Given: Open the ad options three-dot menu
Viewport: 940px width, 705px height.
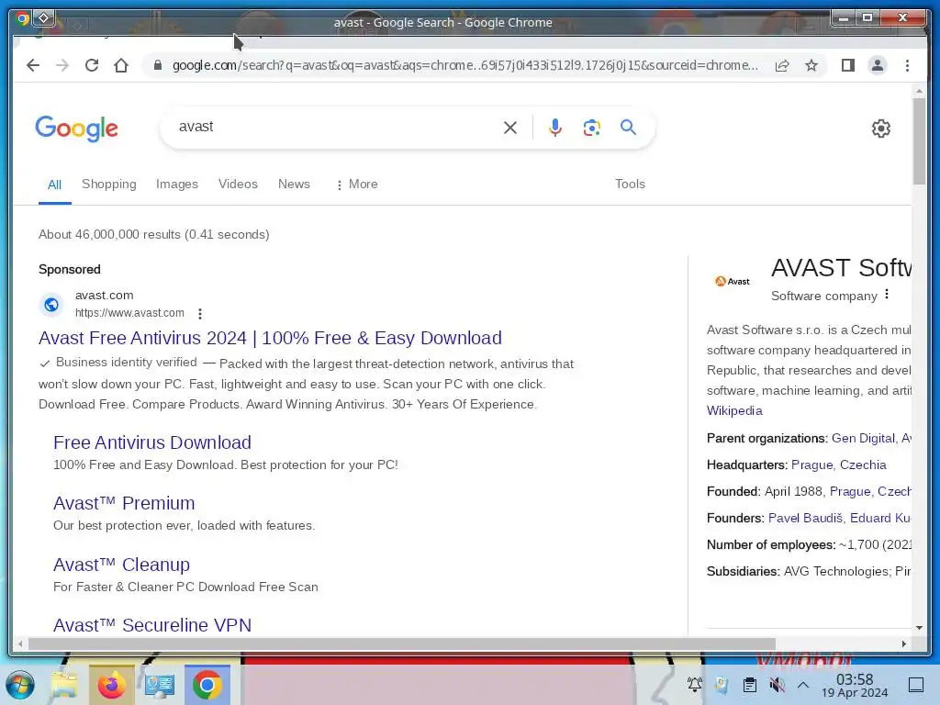Looking at the screenshot, I should click(200, 314).
